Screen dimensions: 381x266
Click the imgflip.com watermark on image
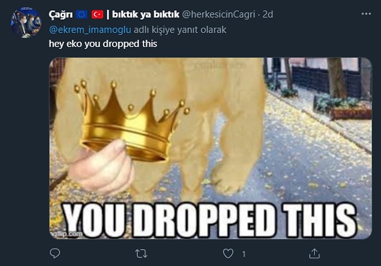pyautogui.click(x=66, y=234)
